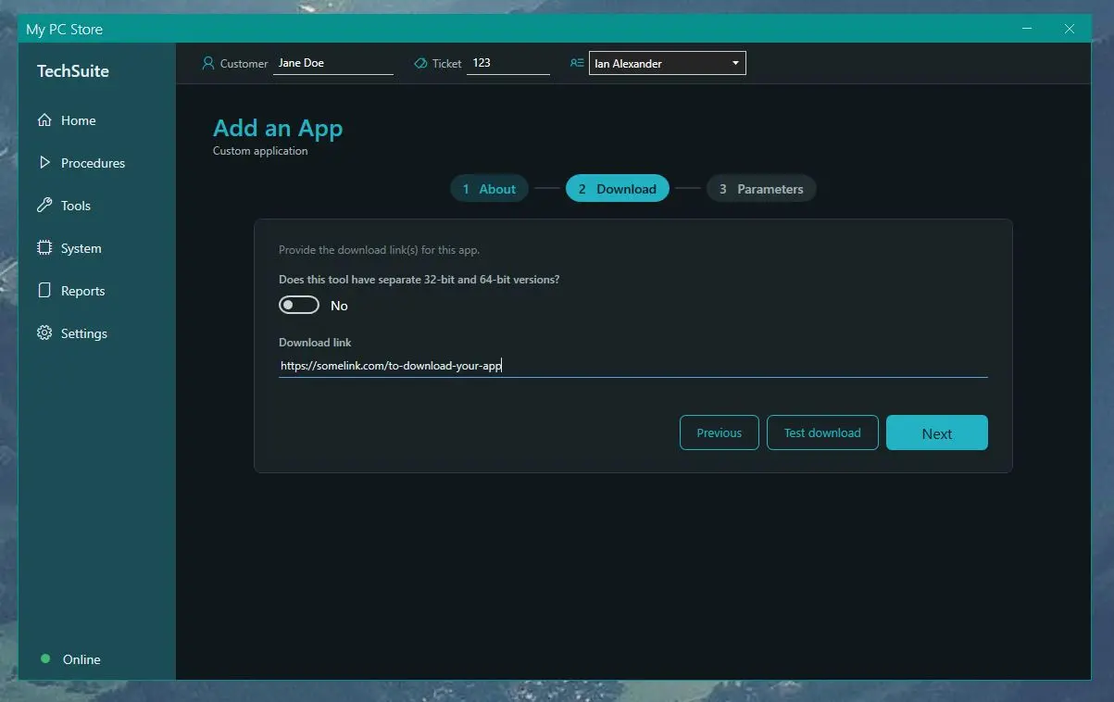Screen dimensions: 1114x702
Task: Click the No label beside the toggle
Action: coord(339,306)
